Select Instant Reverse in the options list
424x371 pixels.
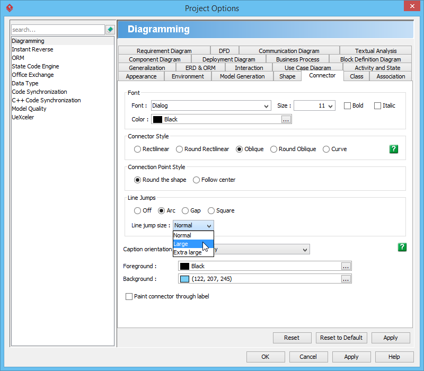[63, 49]
